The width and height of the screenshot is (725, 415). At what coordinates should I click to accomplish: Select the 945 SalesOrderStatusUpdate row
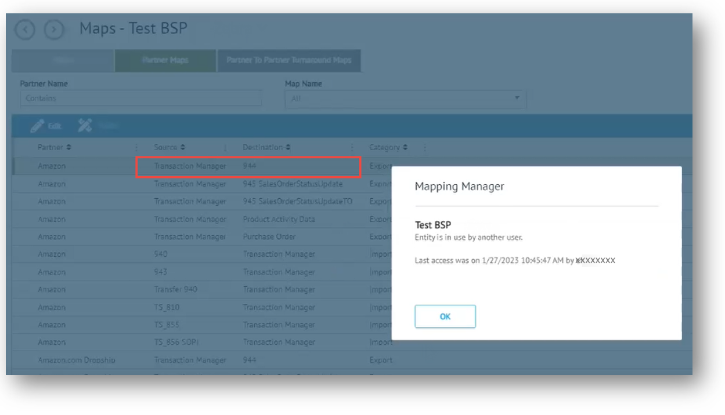293,184
